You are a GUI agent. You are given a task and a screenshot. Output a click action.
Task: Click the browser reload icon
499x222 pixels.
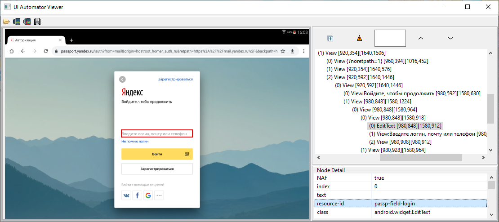(46, 51)
